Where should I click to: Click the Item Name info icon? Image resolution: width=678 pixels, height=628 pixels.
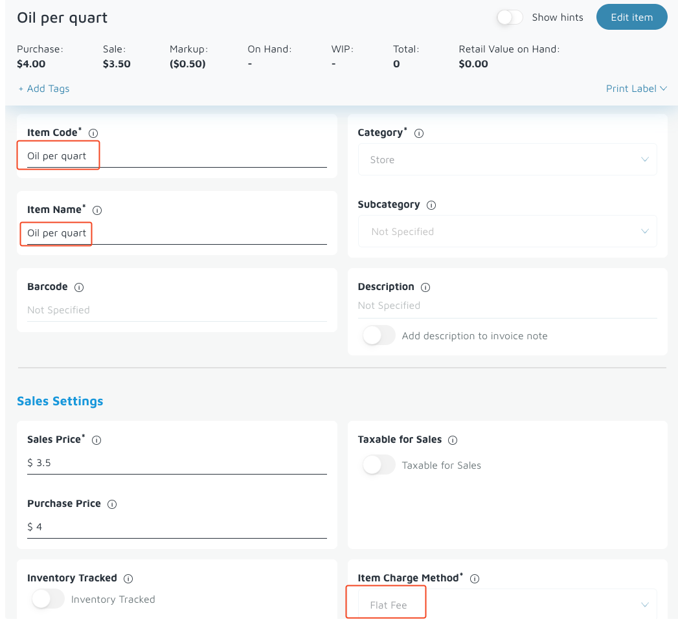tap(97, 210)
